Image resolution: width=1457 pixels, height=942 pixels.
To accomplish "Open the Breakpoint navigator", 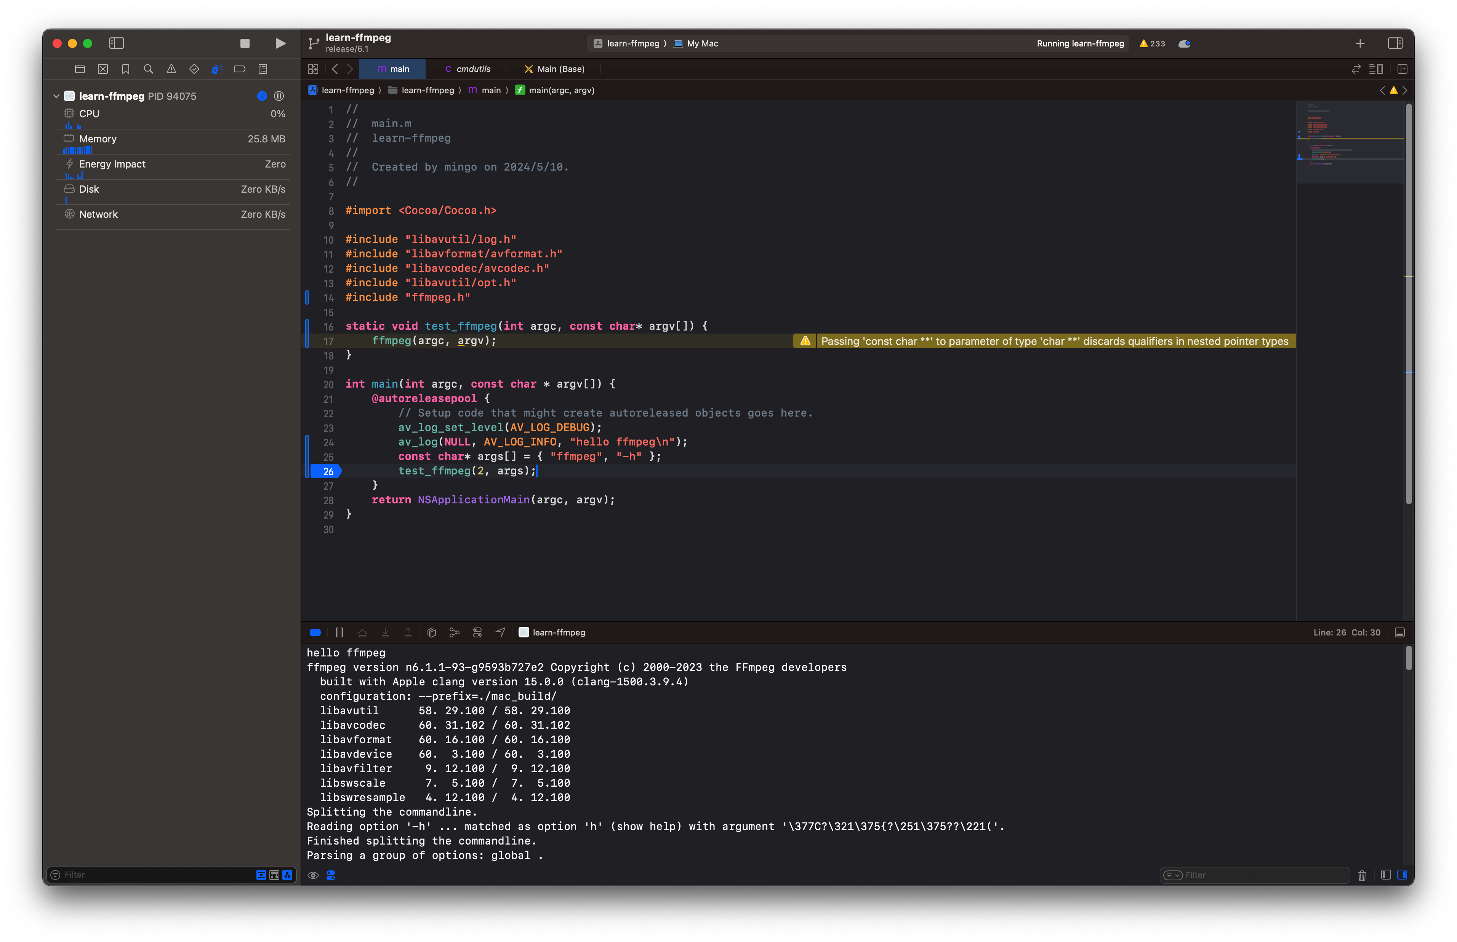I will click(240, 69).
